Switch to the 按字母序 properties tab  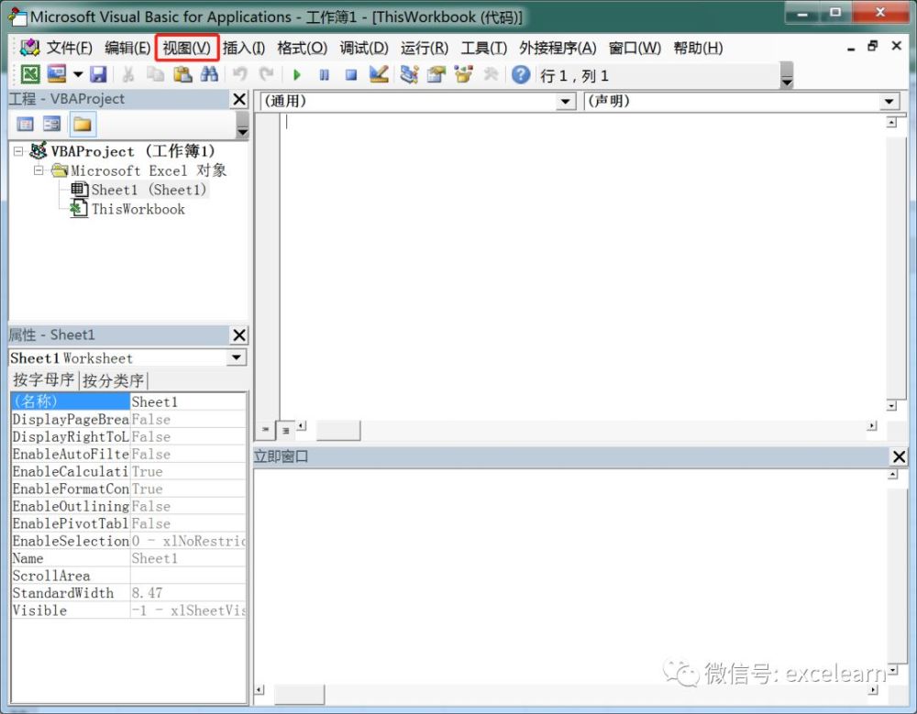tap(44, 380)
